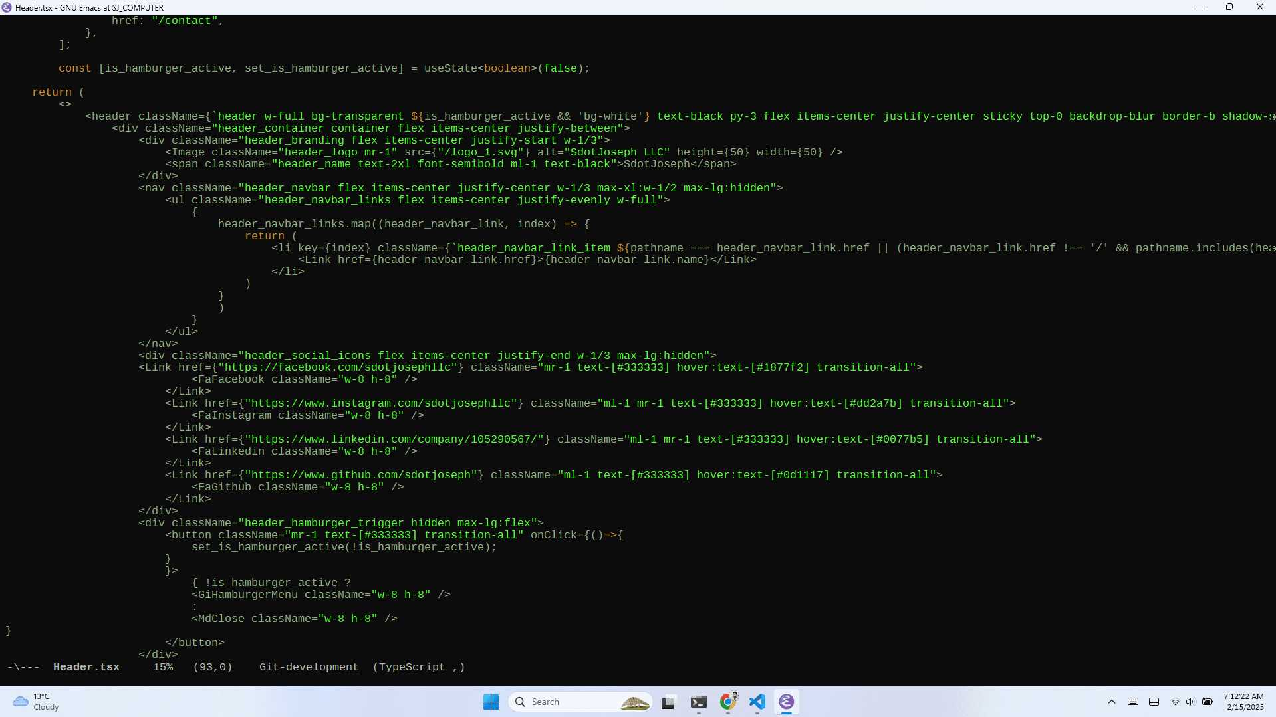The image size is (1276, 717).
Task: Open the Windows Start menu
Action: [491, 702]
